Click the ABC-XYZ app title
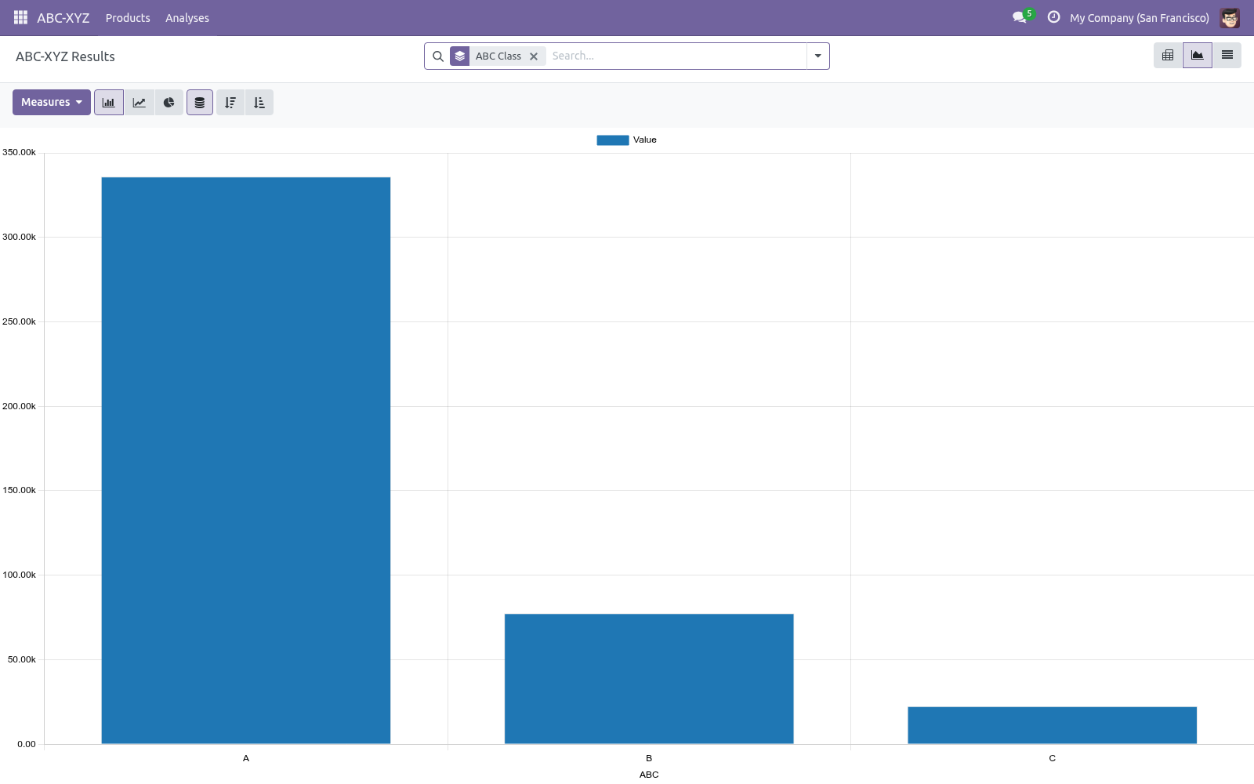 (x=63, y=18)
